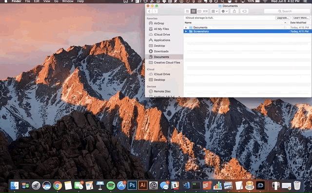Click the Share toolbar button

point(234,11)
